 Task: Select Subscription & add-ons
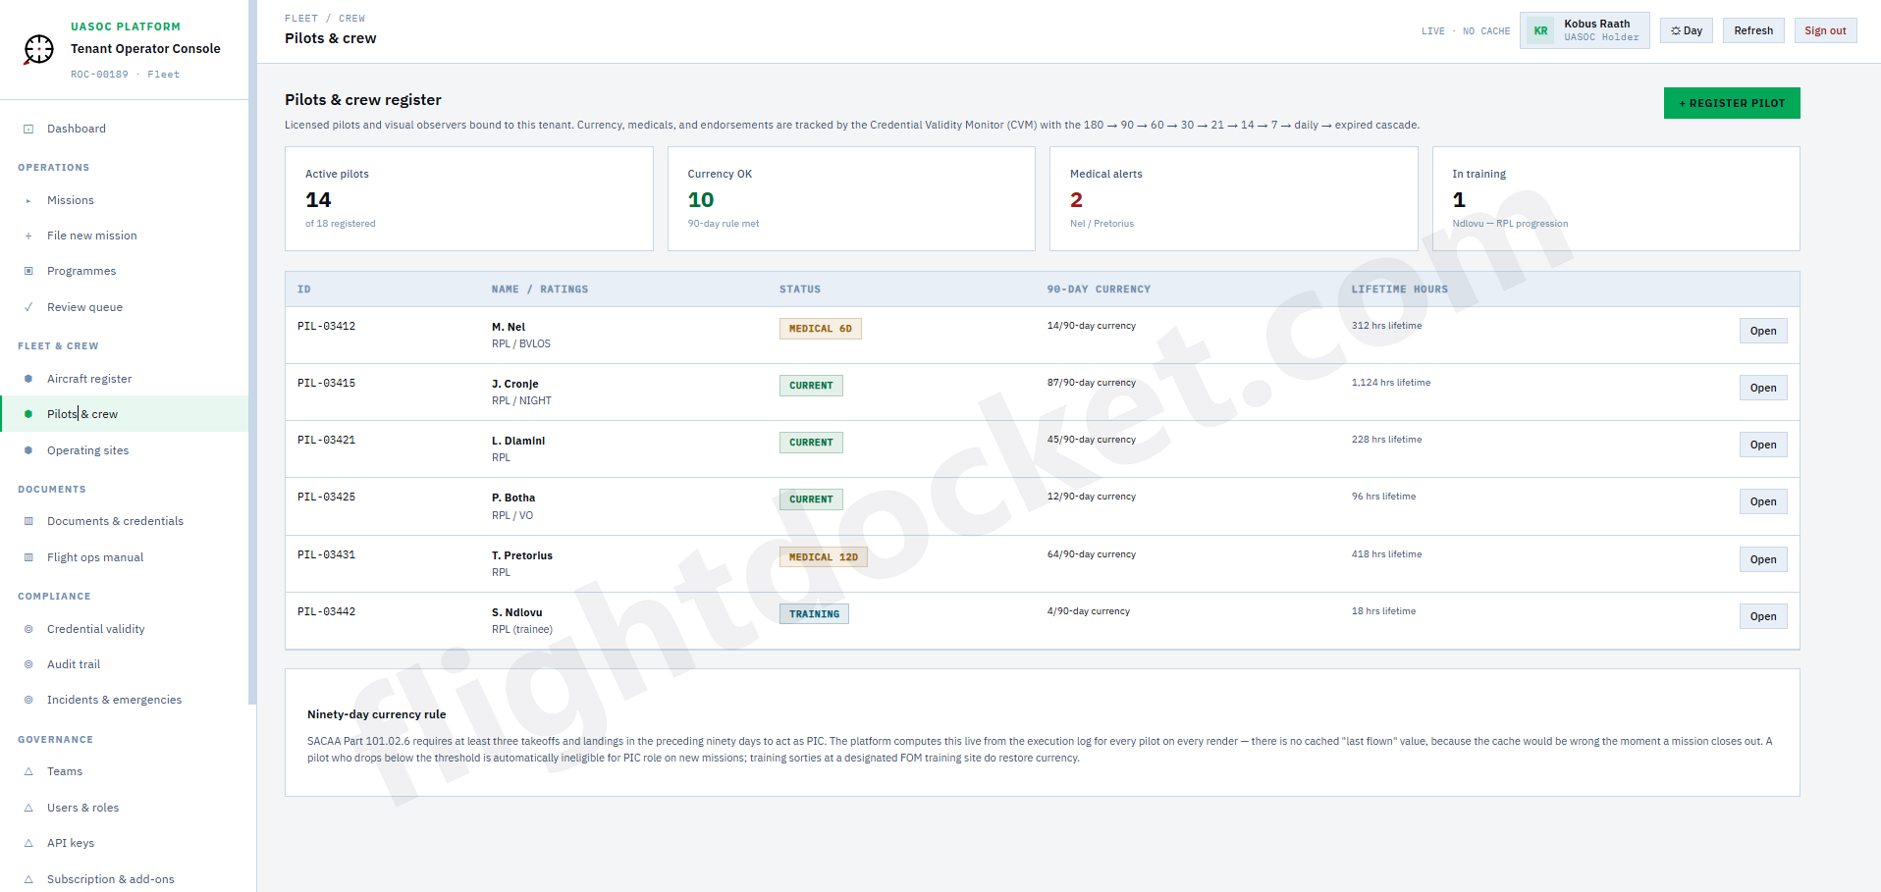click(x=108, y=878)
